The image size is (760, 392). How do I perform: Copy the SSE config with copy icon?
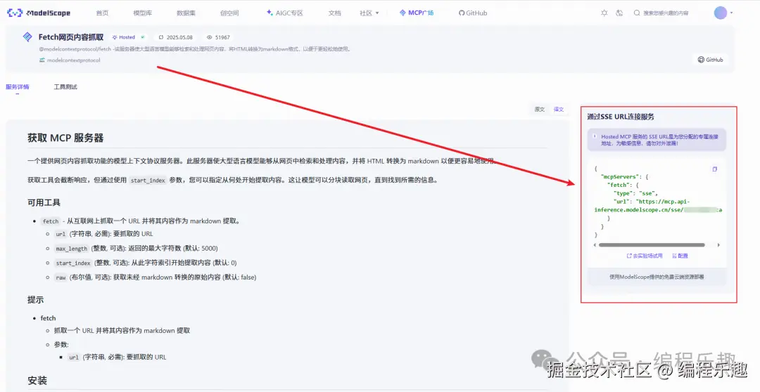pyautogui.click(x=714, y=169)
